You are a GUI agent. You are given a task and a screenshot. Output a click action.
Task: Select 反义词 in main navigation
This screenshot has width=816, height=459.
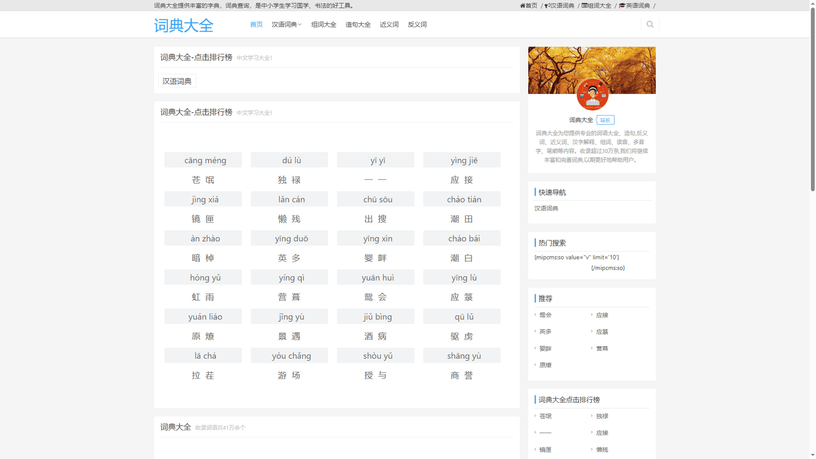tap(417, 24)
